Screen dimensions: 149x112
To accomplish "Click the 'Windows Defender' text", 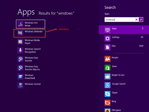I will point(34,32).
